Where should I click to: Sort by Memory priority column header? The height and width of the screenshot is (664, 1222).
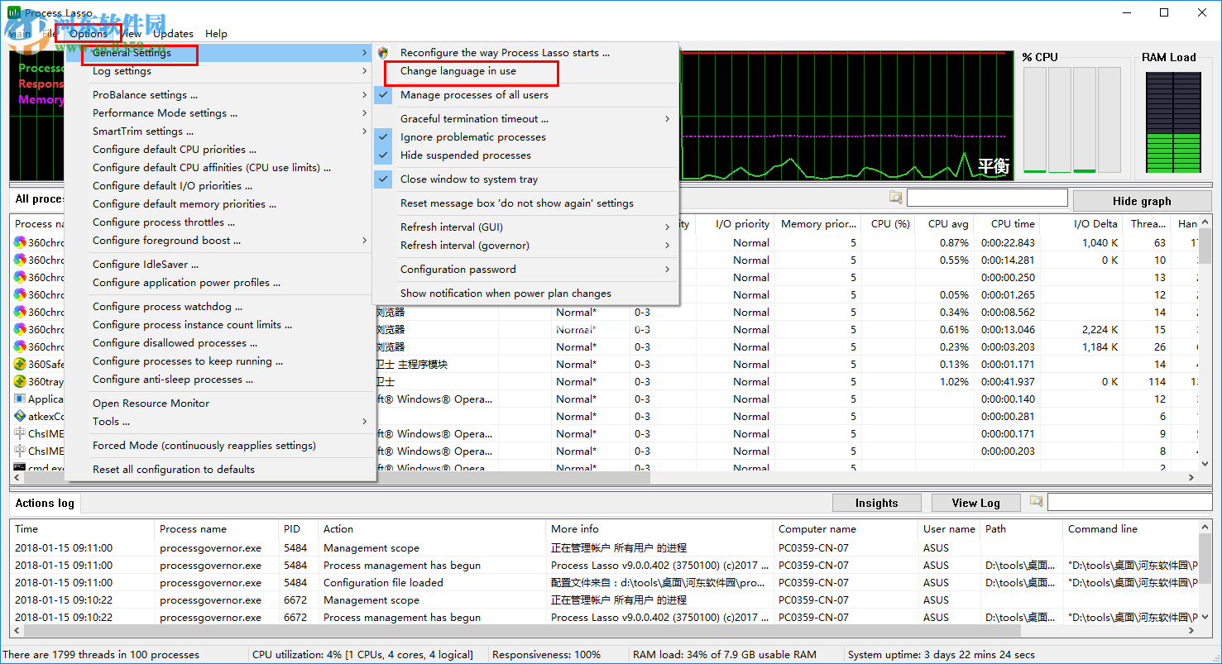[x=818, y=223]
